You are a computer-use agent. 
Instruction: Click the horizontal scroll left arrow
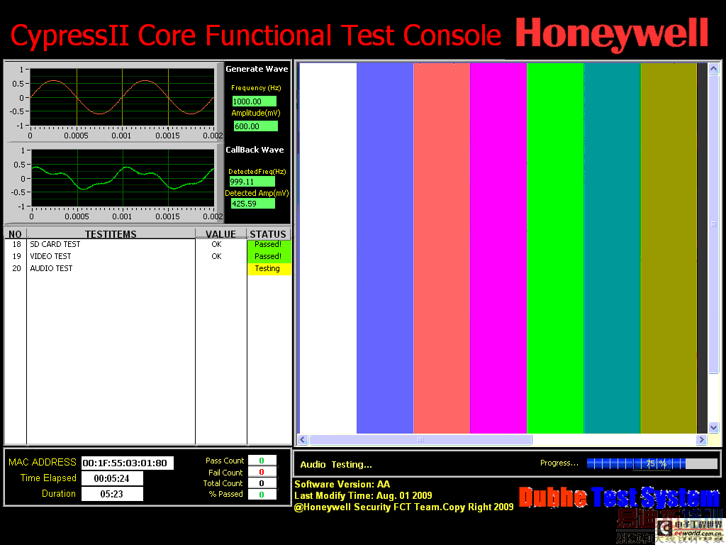[303, 439]
